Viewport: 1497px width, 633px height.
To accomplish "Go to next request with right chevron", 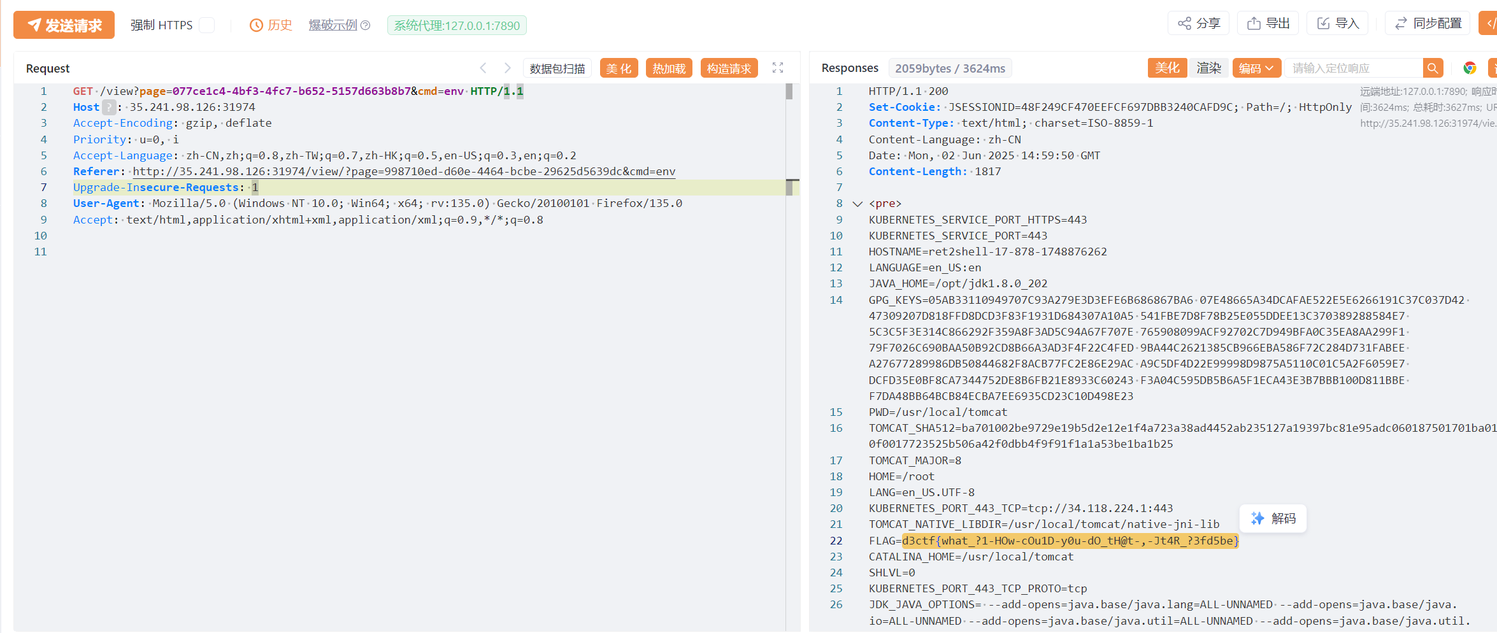I will [x=507, y=68].
